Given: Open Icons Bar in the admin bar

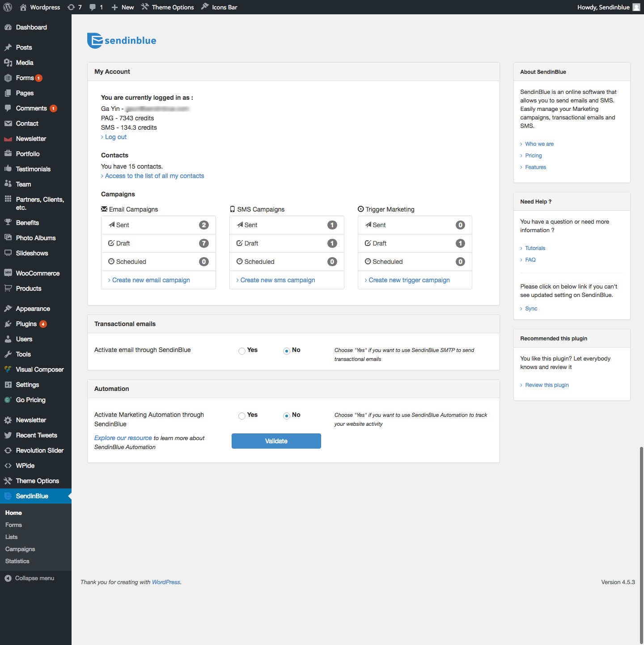Looking at the screenshot, I should coord(219,7).
